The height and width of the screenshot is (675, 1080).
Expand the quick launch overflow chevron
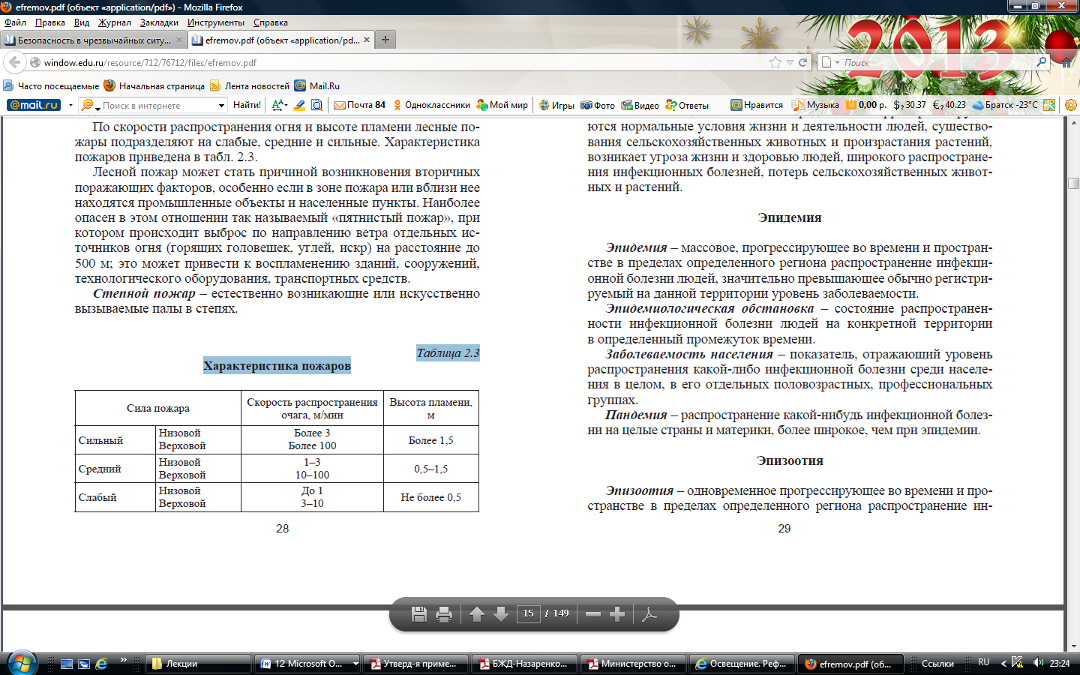click(123, 660)
